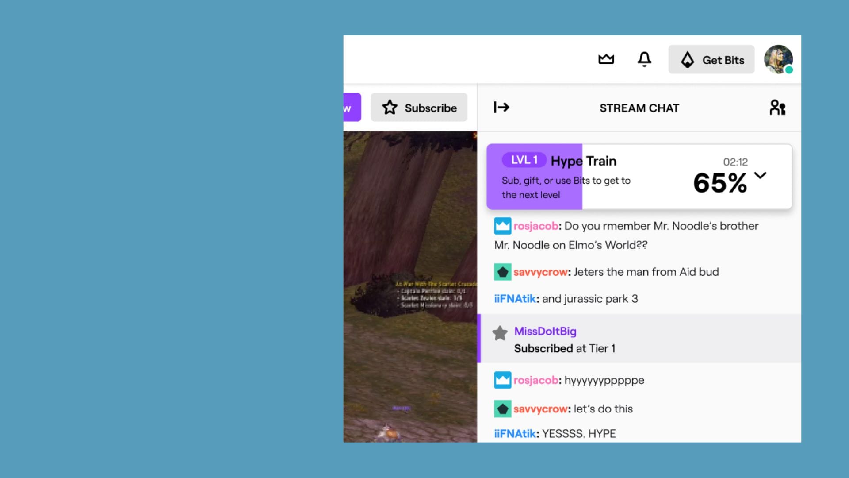This screenshot has height=478, width=849.
Task: Click the Subscribe star button
Action: point(419,108)
